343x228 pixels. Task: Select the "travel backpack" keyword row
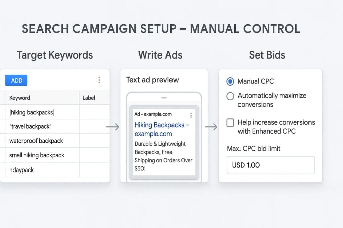30,127
